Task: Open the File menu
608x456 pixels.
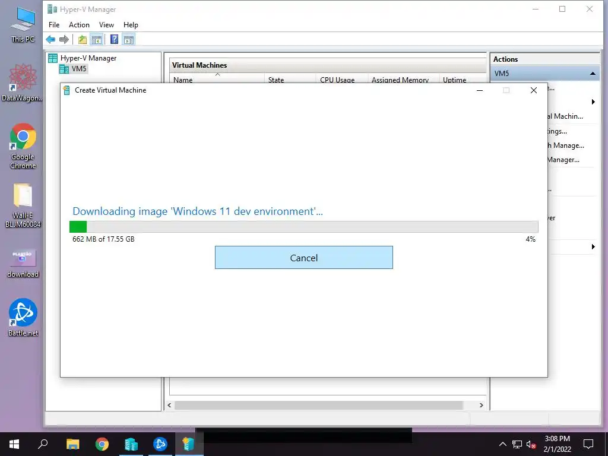Action: point(54,25)
